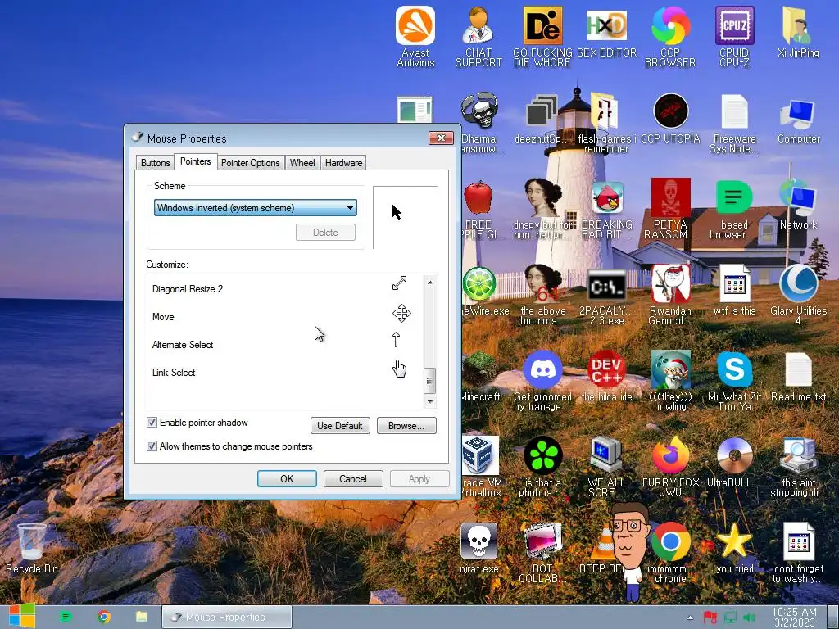Click the Windows Start button

tap(22, 617)
